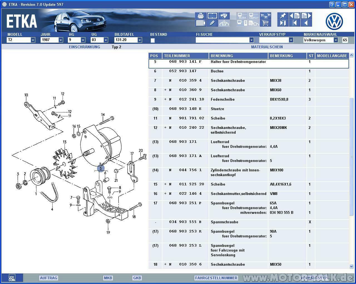Screen dimensions: 356x284
Task: Click the document and car icon
Action: click(254, 23)
